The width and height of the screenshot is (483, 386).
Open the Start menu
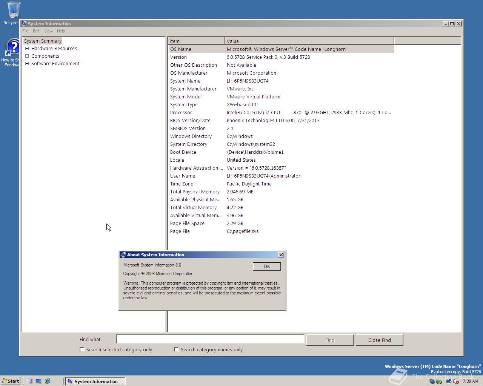(10, 381)
